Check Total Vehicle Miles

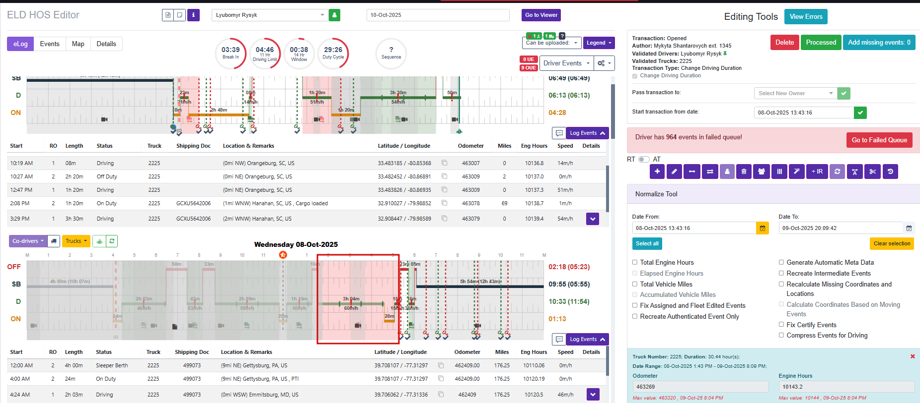[635, 284]
